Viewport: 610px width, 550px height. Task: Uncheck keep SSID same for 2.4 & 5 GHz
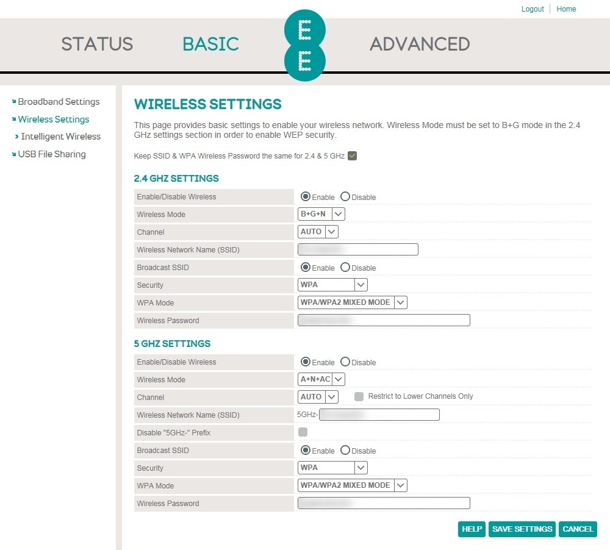(352, 155)
